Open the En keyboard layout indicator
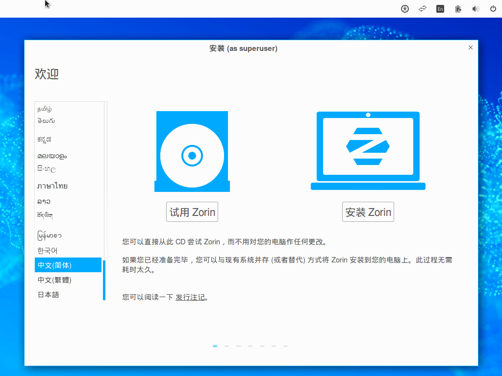 440,9
